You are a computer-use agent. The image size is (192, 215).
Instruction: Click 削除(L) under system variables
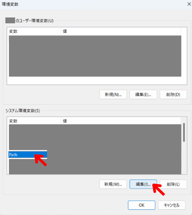[x=173, y=184]
